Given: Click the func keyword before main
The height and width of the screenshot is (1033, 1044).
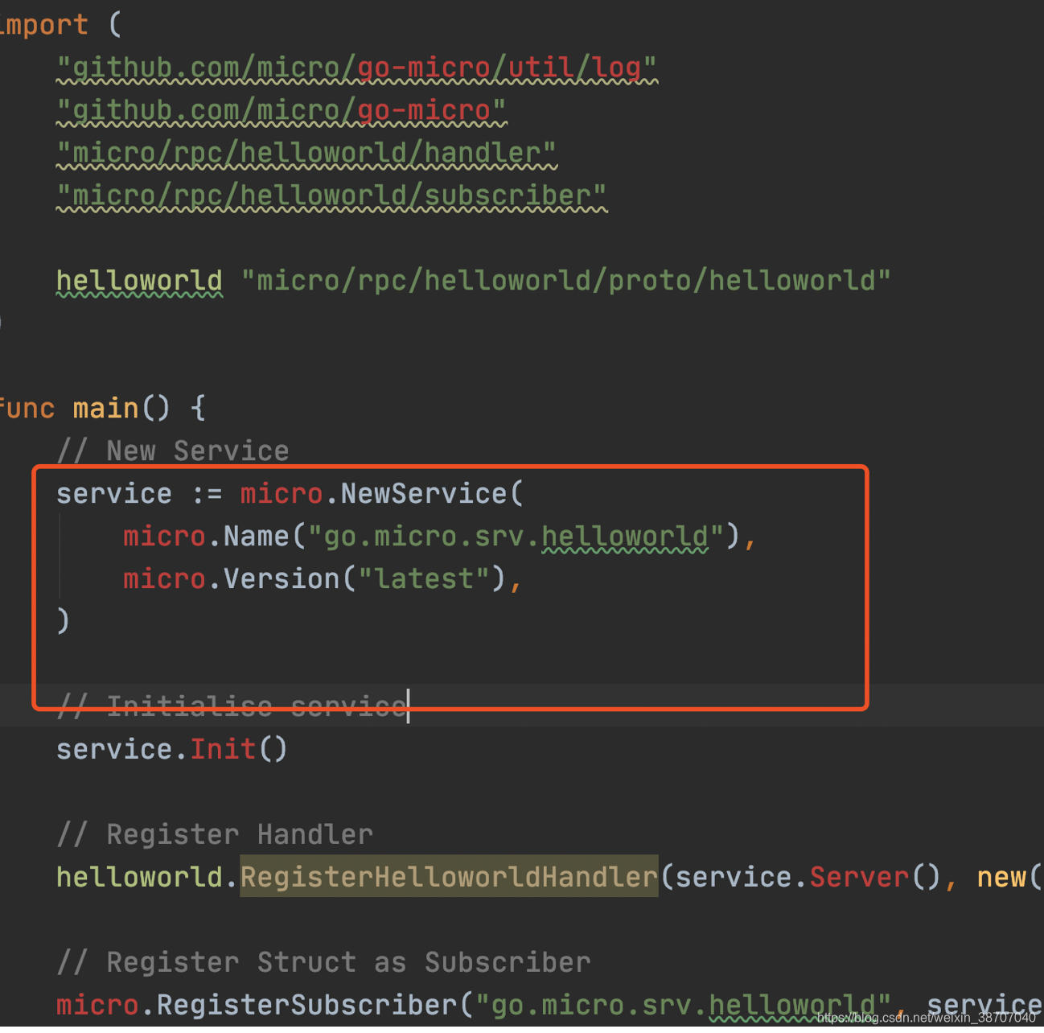Looking at the screenshot, I should [x=27, y=409].
